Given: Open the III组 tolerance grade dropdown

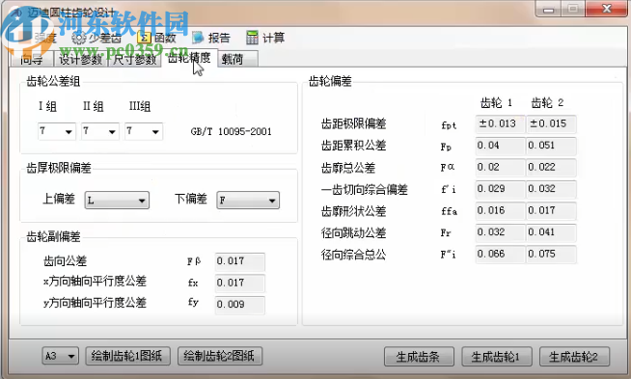Looking at the screenshot, I should tap(144, 131).
